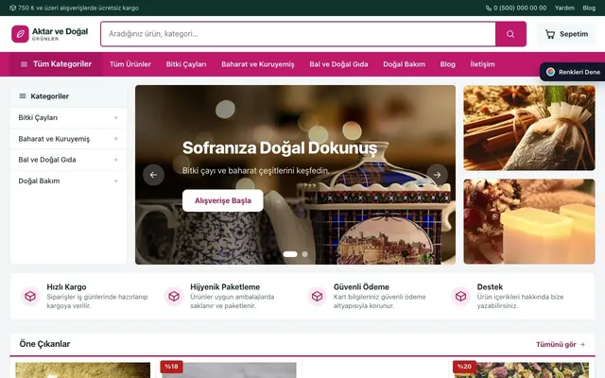Click the %18 discount badge
This screenshot has height=378, width=605.
[171, 367]
